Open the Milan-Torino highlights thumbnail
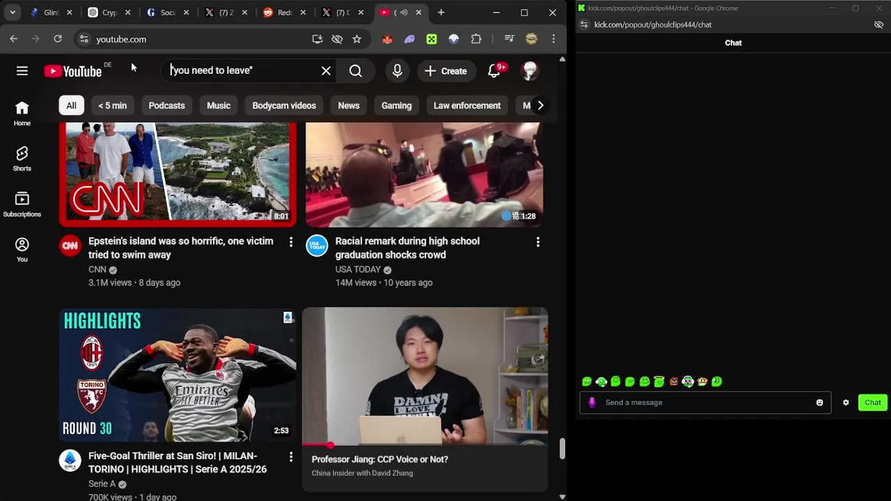 [178, 375]
